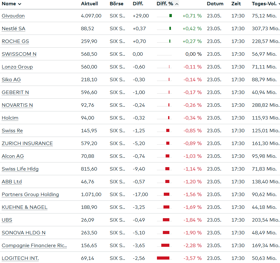Viewport: 280px width, 263px height.
Task: Click Sika's volume 88,79 Mio.
Action: [x=264, y=80]
